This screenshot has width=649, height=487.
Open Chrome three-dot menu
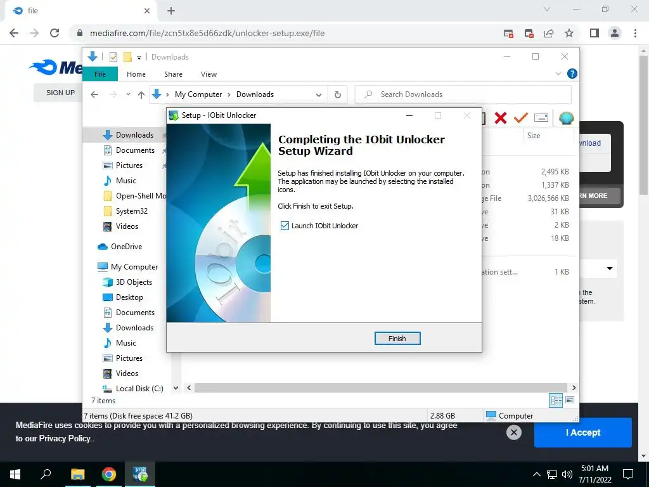pyautogui.click(x=635, y=33)
